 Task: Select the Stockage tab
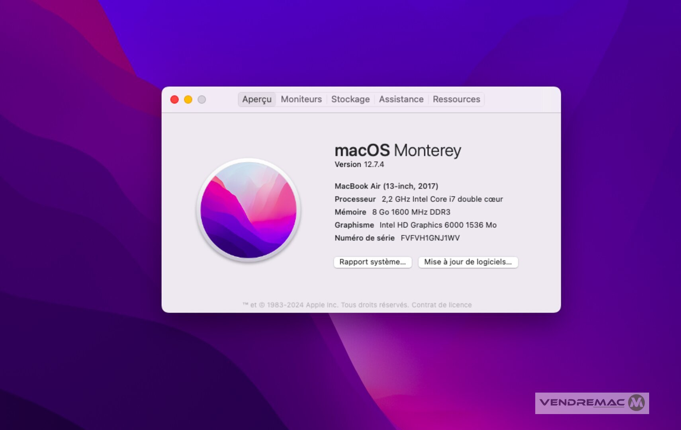click(x=350, y=99)
